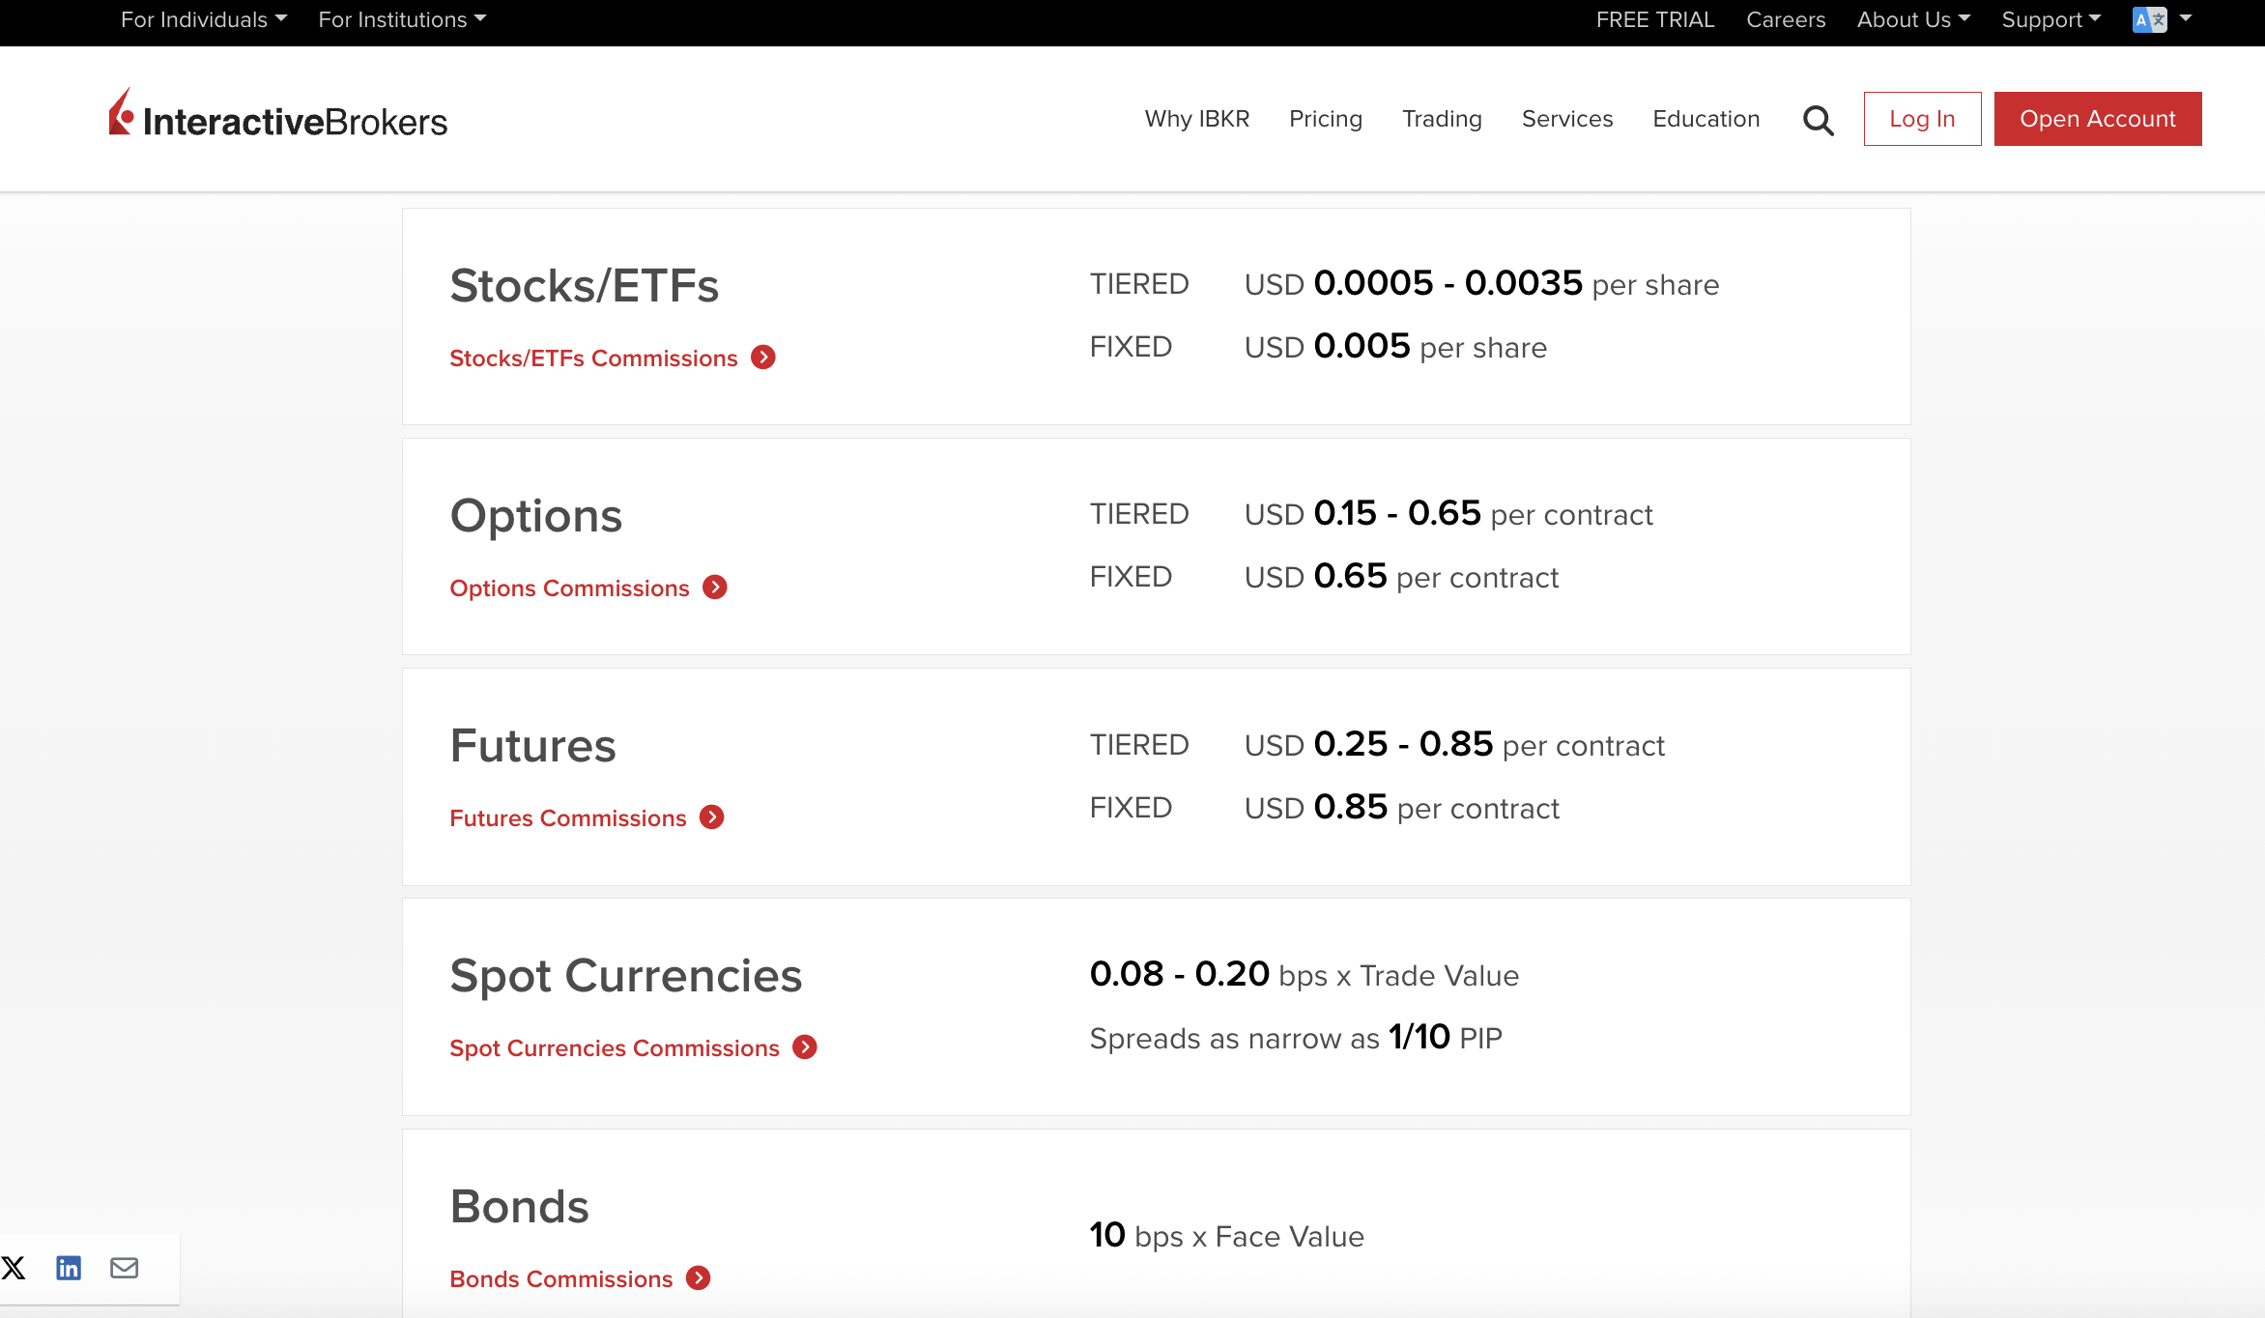Click the Bonds heading
The width and height of the screenshot is (2265, 1318).
pyautogui.click(x=520, y=1207)
